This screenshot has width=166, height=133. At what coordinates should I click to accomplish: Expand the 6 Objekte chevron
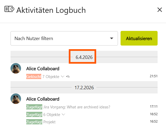point(63,114)
